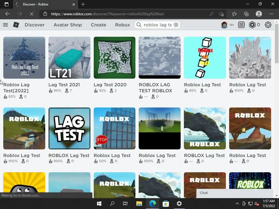Open the Create menu item
The height and width of the screenshot is (209, 279).
click(x=98, y=25)
